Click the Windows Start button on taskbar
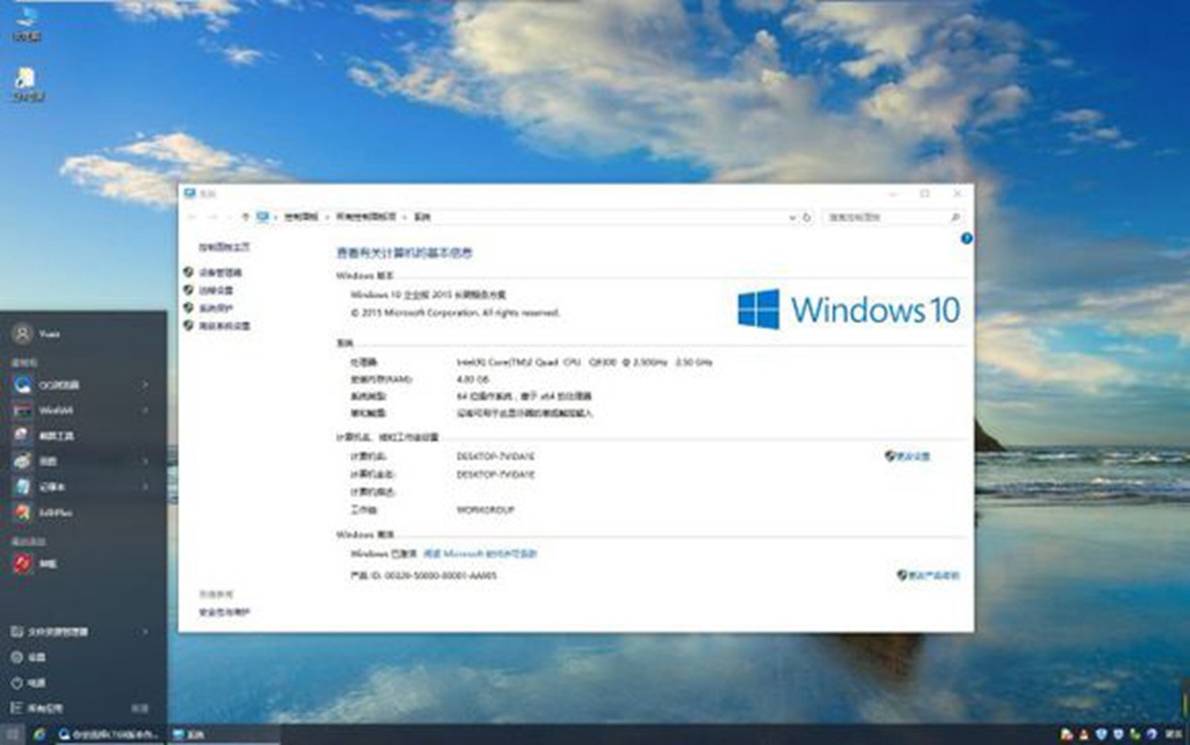 (x=12, y=734)
